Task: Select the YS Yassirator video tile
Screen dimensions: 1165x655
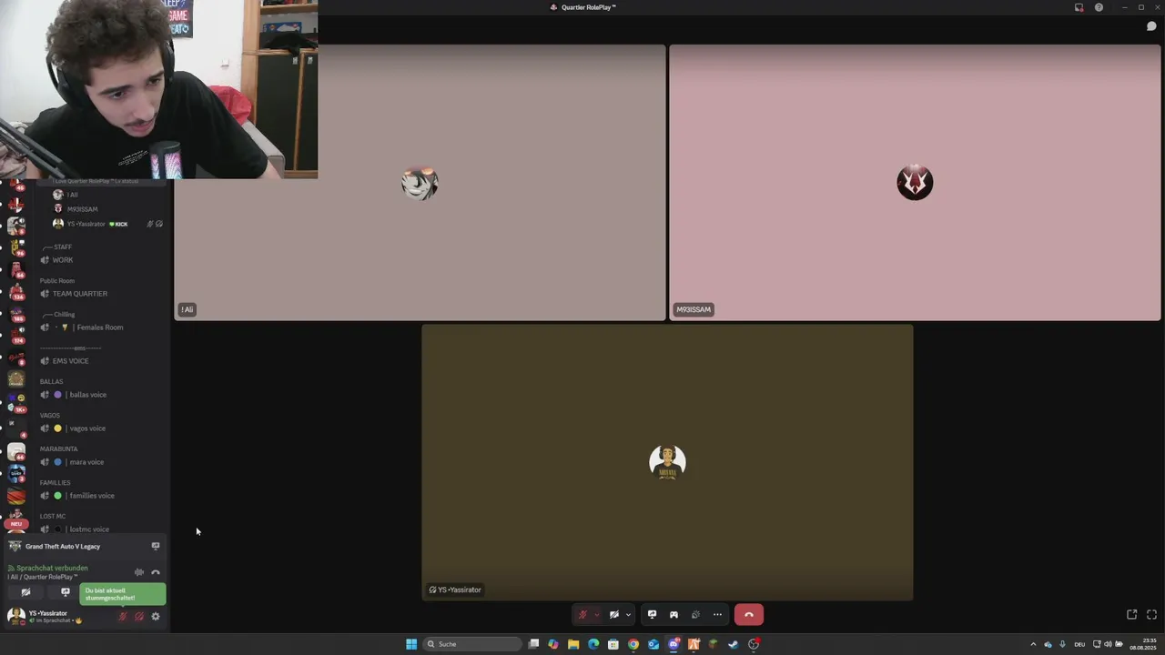Action: coord(667,462)
